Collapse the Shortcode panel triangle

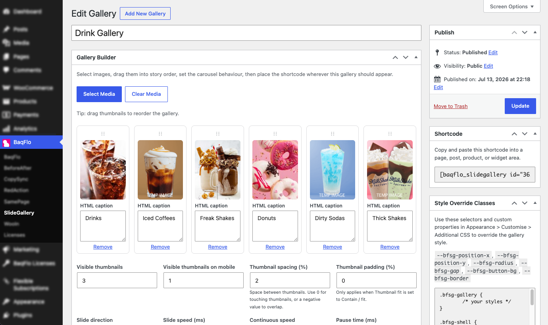tap(535, 134)
